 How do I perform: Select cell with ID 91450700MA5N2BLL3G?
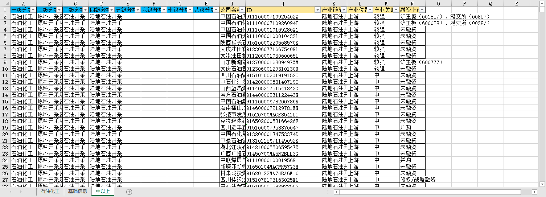283,154
